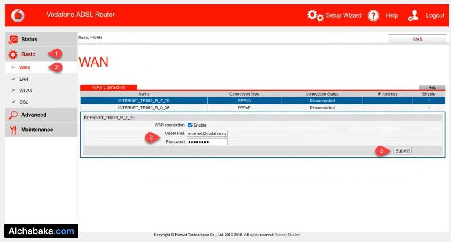Expand the Maintenance menu section
The width and height of the screenshot is (451, 242).
37,130
